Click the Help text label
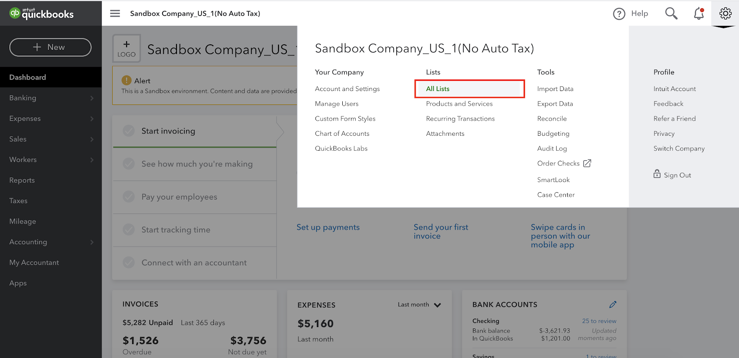This screenshot has width=739, height=358. [x=640, y=13]
